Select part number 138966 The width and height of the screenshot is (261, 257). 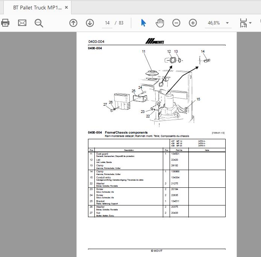pos(175,171)
